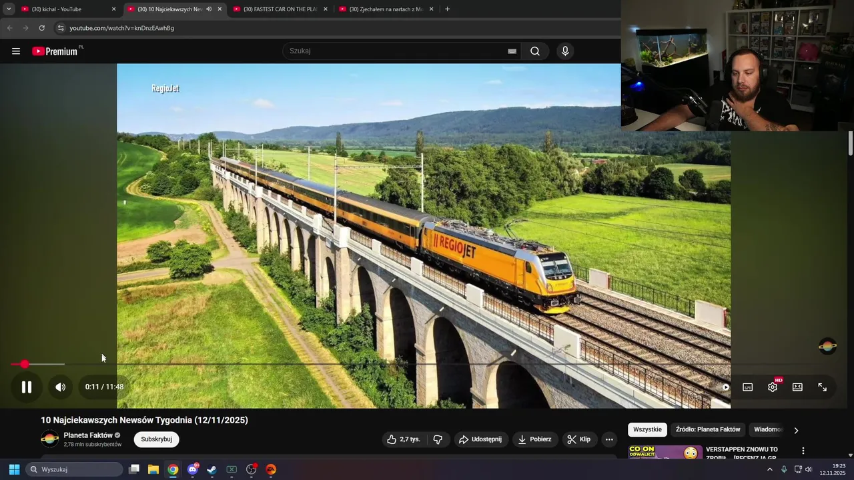The width and height of the screenshot is (854, 480).
Task: Open Xbox Game Bar app on taskbar
Action: click(x=232, y=469)
